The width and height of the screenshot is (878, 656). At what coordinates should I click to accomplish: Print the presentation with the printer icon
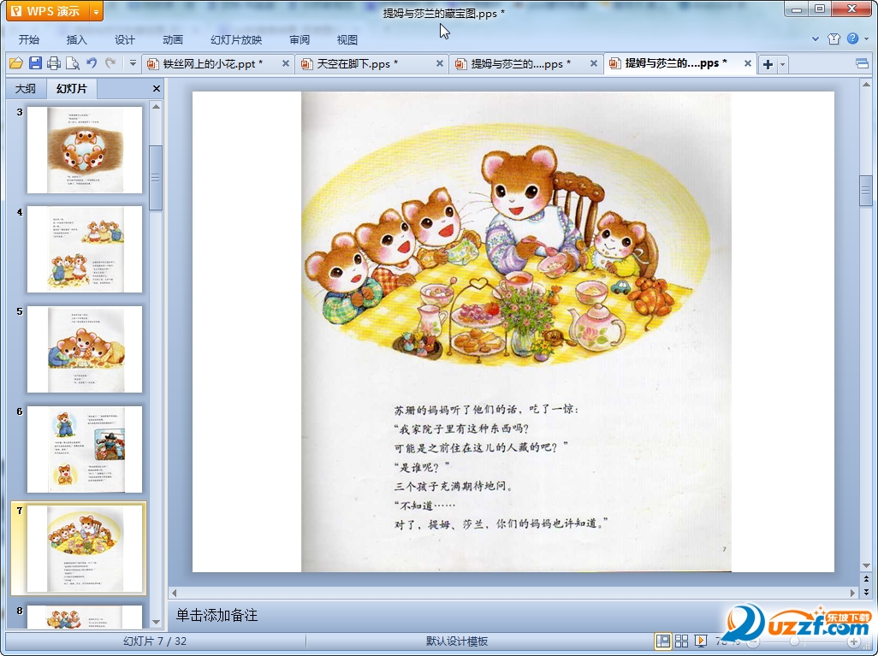coord(54,63)
